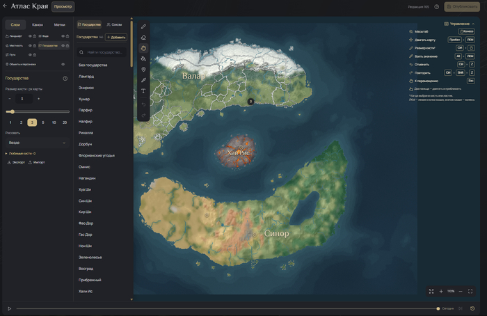Open the Союзы tab
The height and width of the screenshot is (316, 487).
pos(114,24)
